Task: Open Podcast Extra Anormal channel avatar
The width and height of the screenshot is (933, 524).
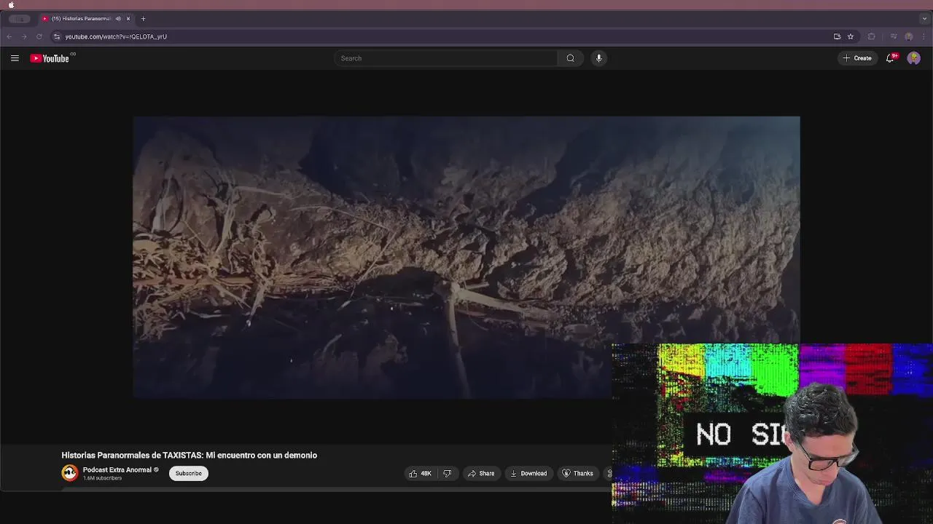Action: 69,473
